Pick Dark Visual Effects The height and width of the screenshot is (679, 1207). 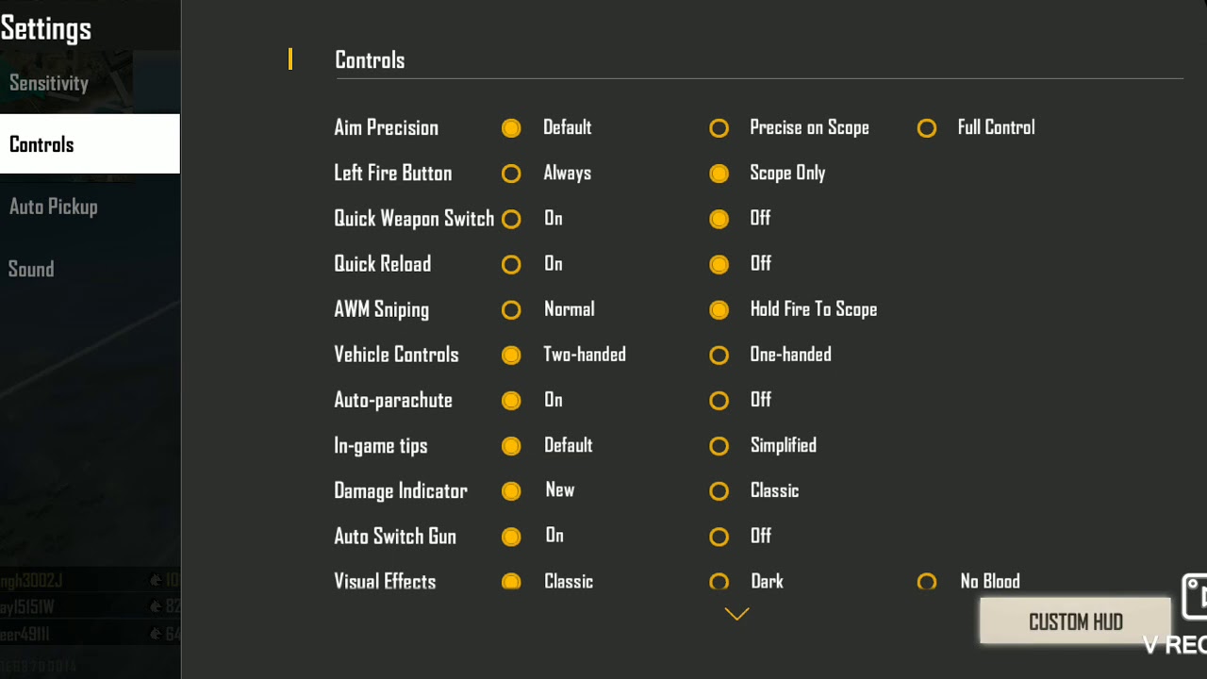[719, 581]
